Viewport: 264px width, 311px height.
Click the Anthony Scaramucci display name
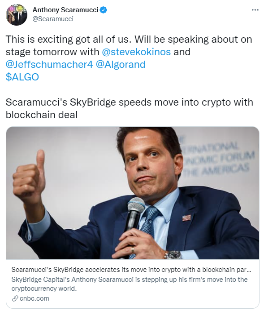pos(65,10)
